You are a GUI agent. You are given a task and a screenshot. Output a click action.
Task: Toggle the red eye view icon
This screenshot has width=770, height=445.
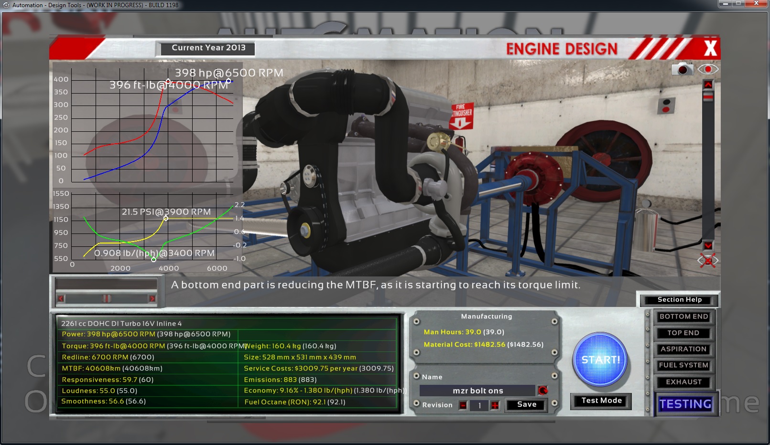708,69
